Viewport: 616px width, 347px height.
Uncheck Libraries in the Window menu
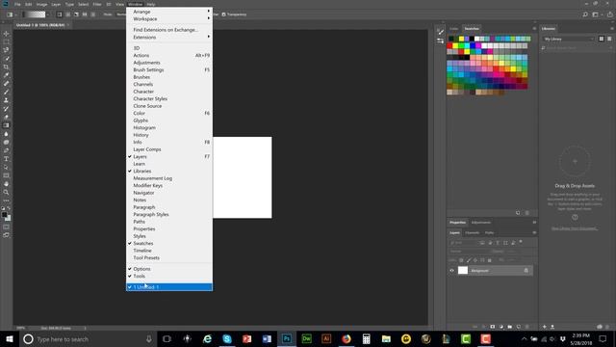169,172
